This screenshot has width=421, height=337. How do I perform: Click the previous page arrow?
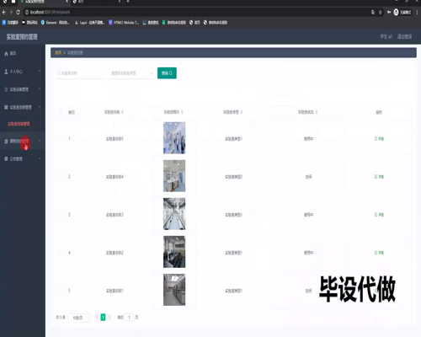(x=97, y=318)
